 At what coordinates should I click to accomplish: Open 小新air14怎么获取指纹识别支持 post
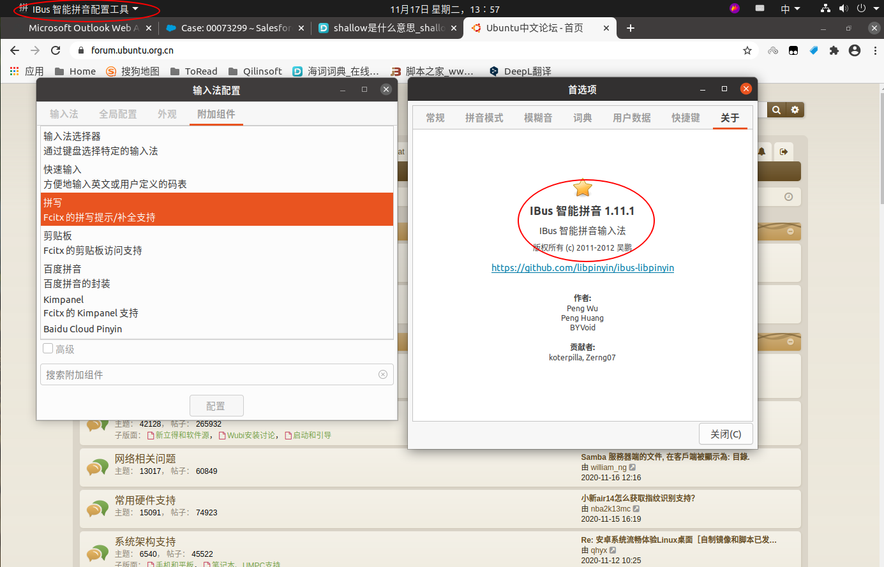pos(638,498)
